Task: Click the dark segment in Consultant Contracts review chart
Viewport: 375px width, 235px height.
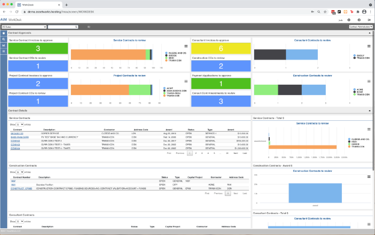Action: pyautogui.click(x=270, y=55)
